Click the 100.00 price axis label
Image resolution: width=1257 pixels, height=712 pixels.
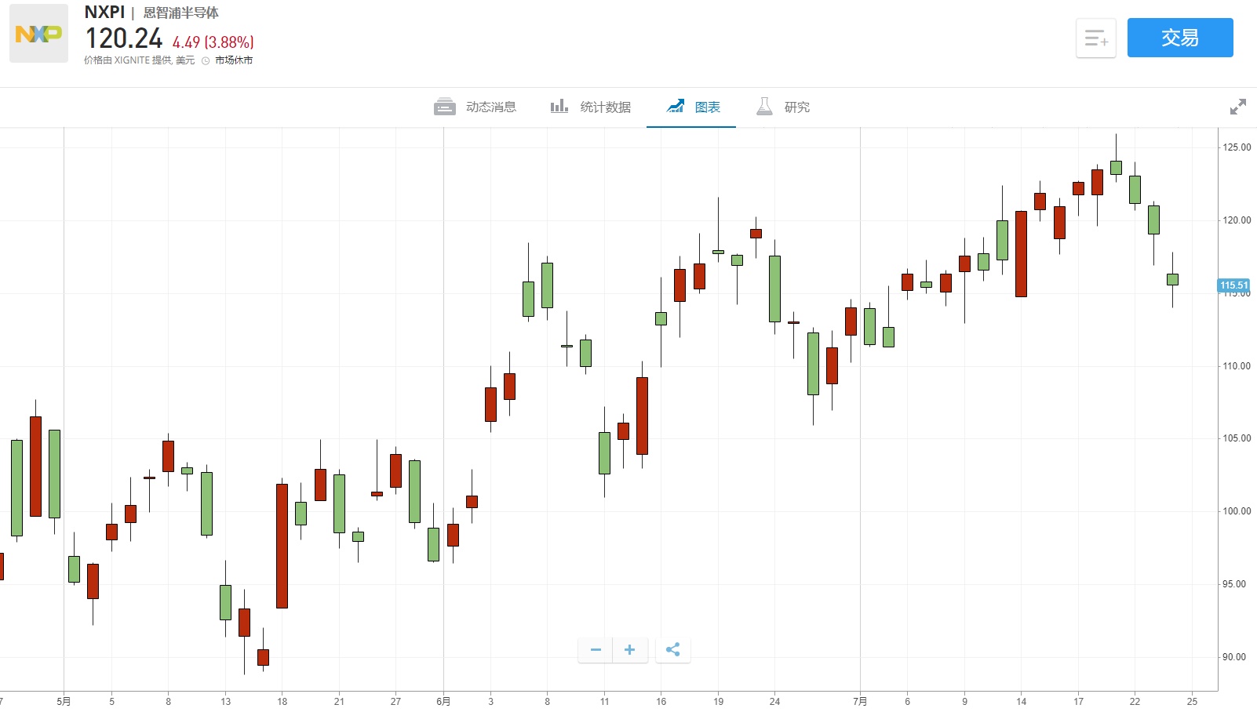click(1237, 511)
